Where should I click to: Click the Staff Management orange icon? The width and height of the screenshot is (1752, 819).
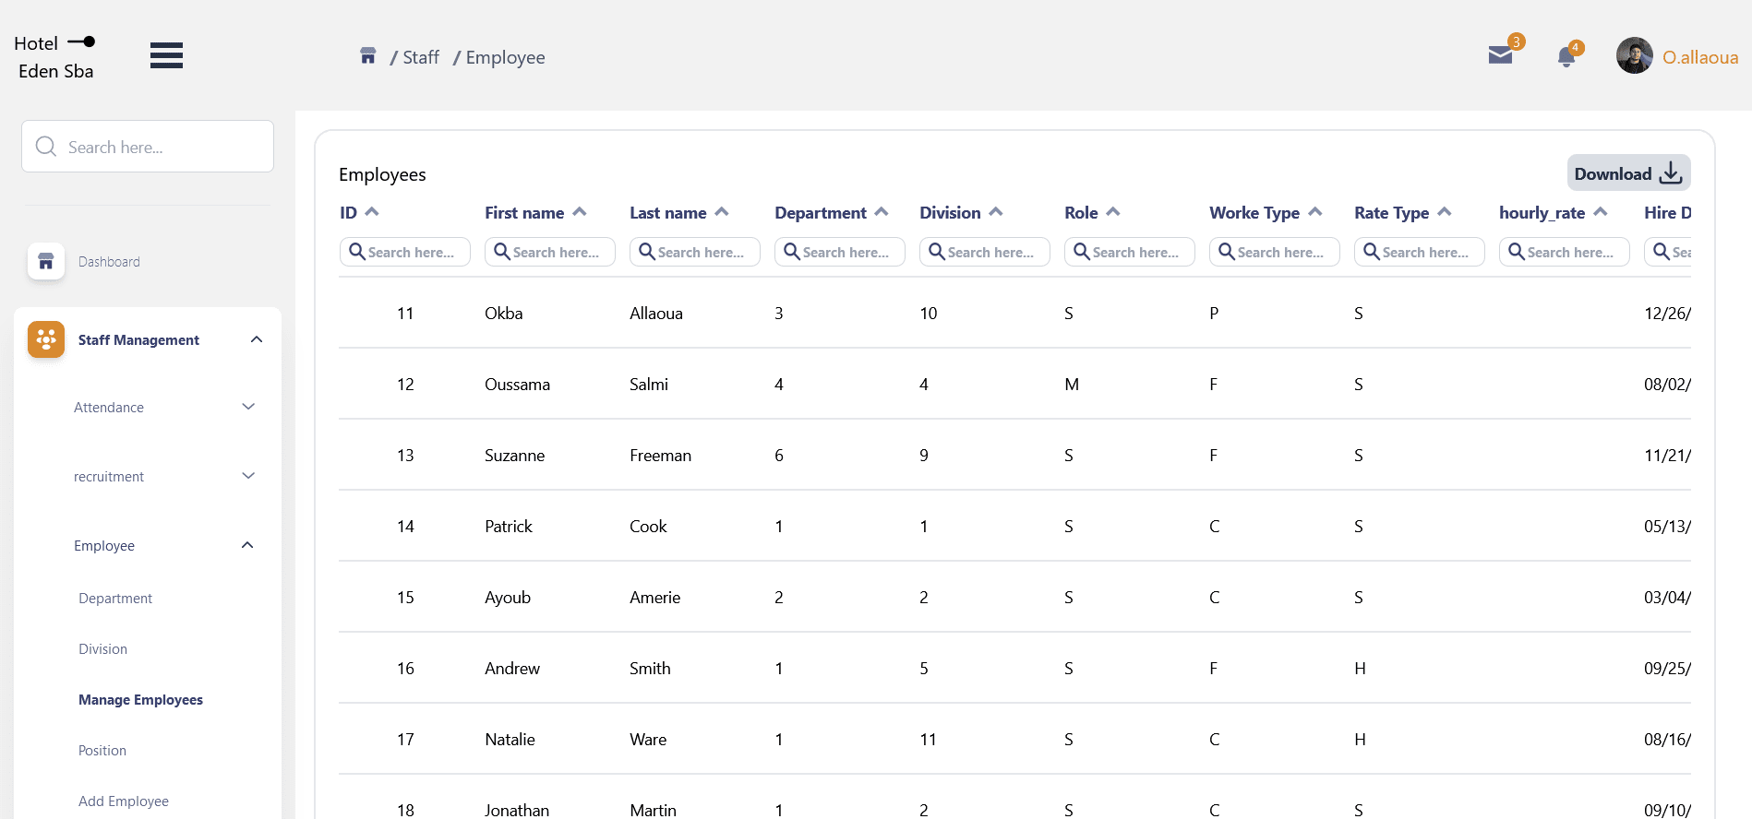[x=46, y=339]
